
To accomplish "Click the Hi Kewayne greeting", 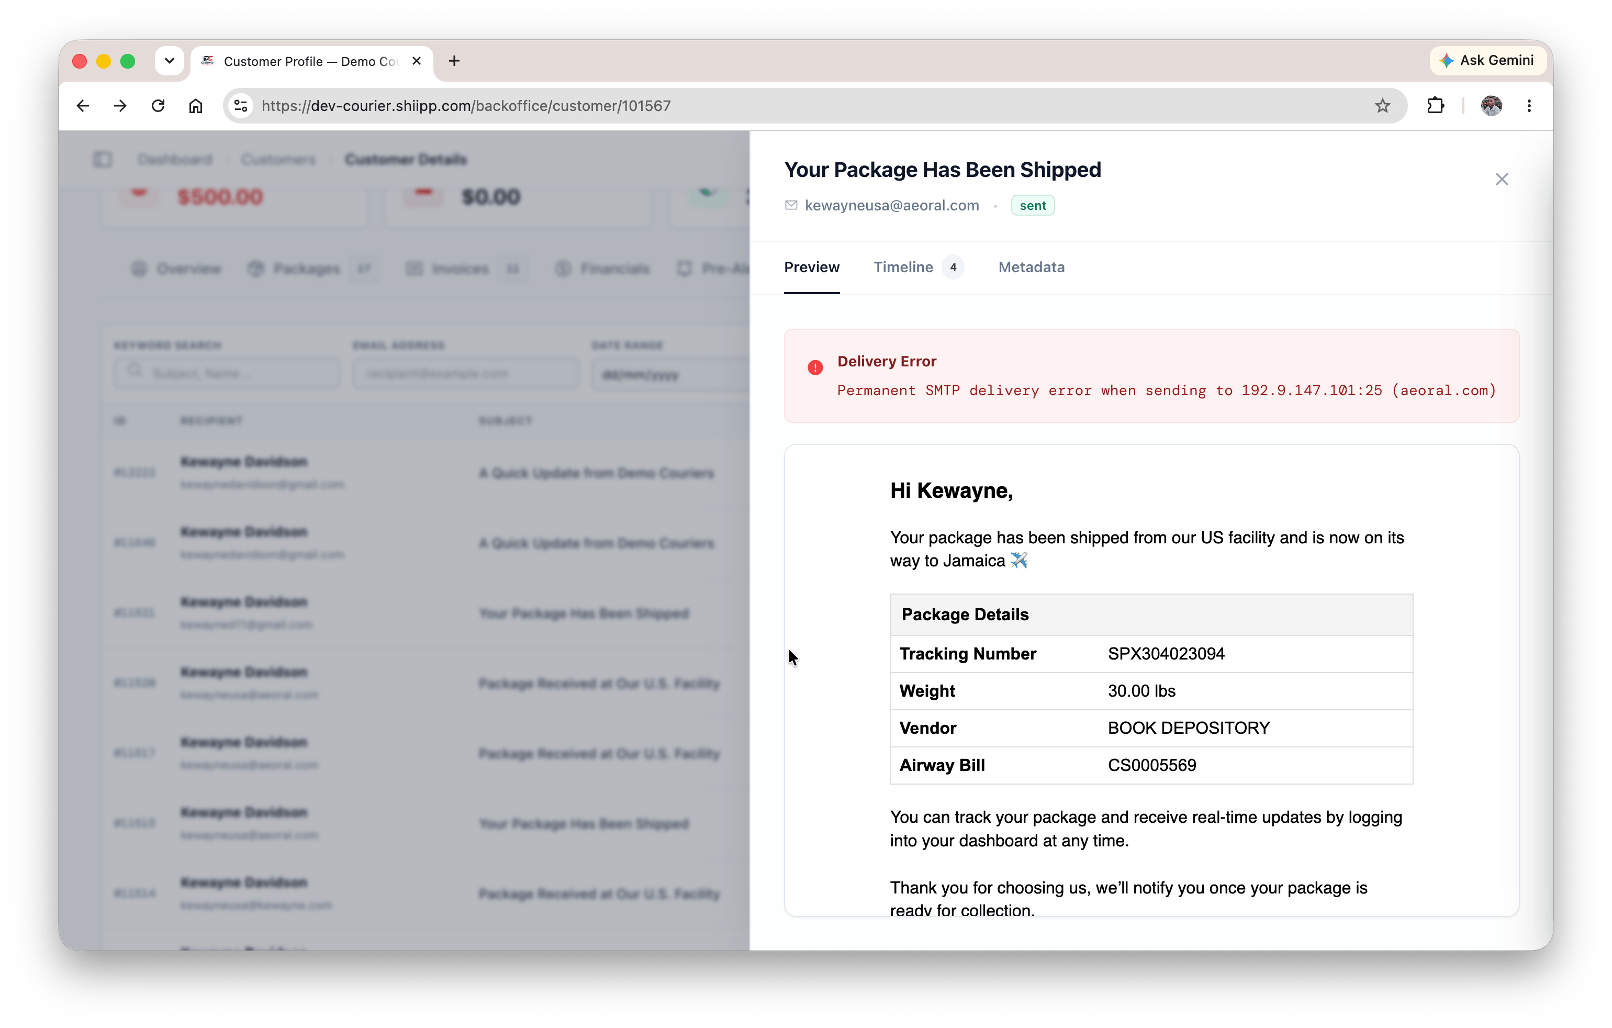I will tap(951, 491).
